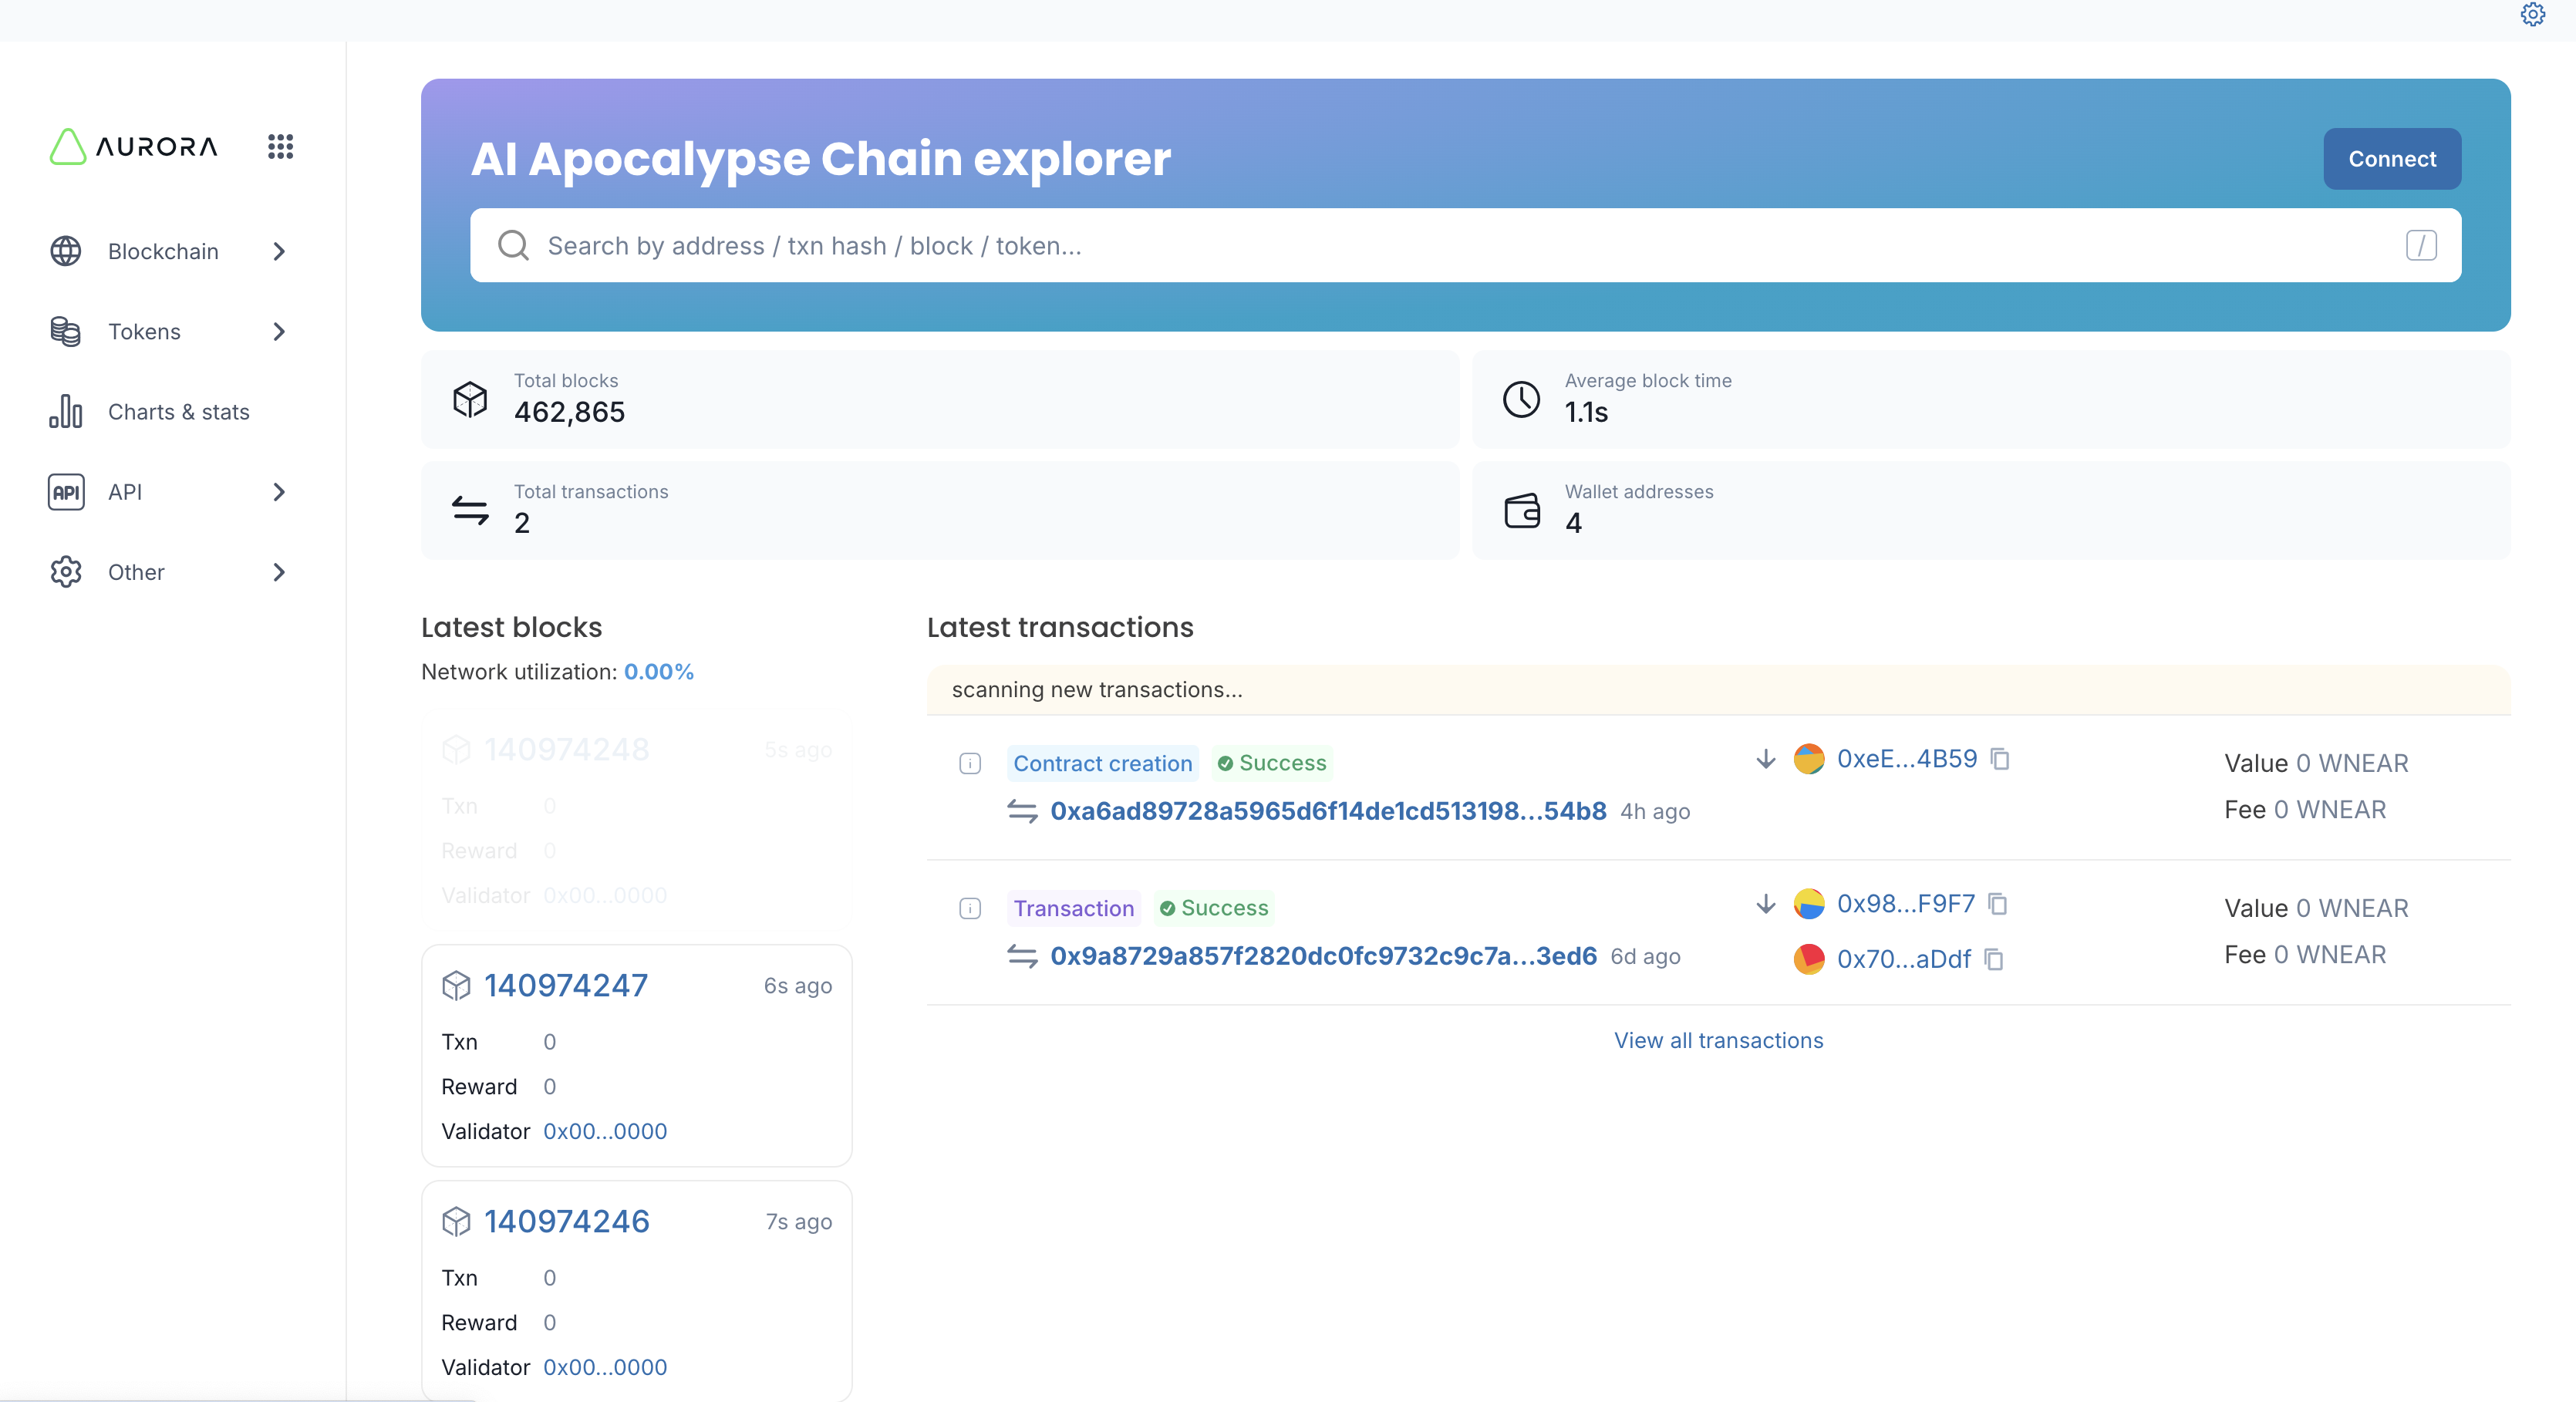Click the Aurora logo
2576x1402 pixels.
[x=133, y=147]
